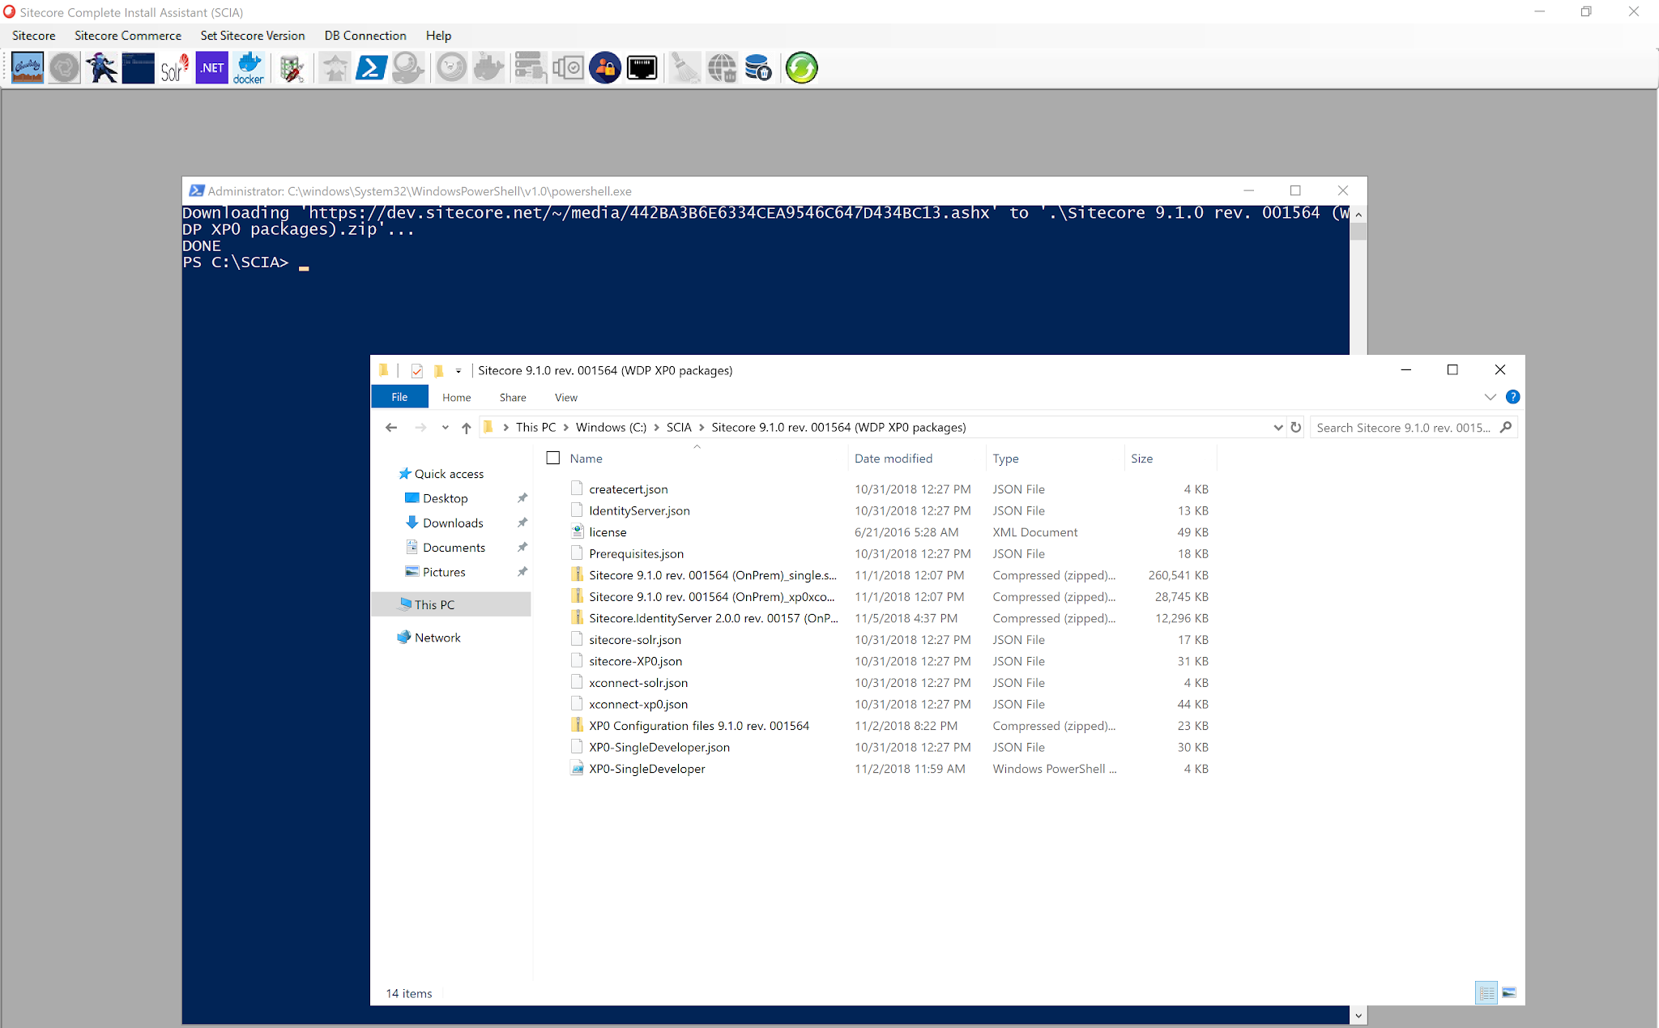The height and width of the screenshot is (1028, 1659).
Task: Expand the address bar history dropdown
Action: coord(1277,428)
